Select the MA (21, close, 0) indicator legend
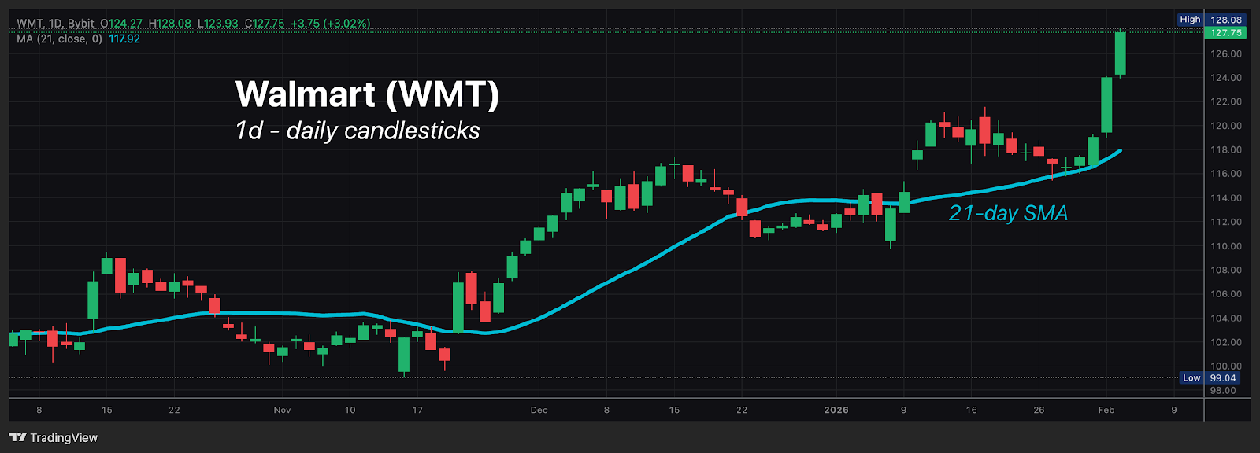This screenshot has width=1260, height=453. pyautogui.click(x=60, y=39)
